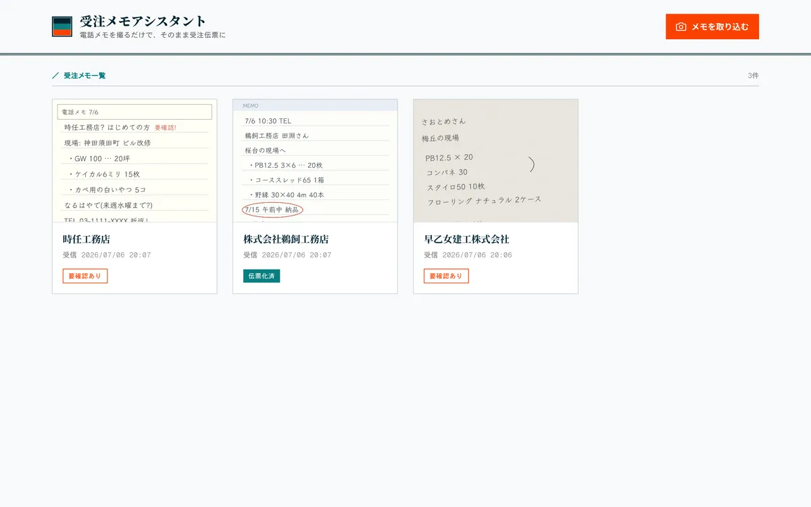This screenshot has height=507, width=811.
Task: Click the circled 7/15 午前中 納品 note
Action: coord(272,210)
